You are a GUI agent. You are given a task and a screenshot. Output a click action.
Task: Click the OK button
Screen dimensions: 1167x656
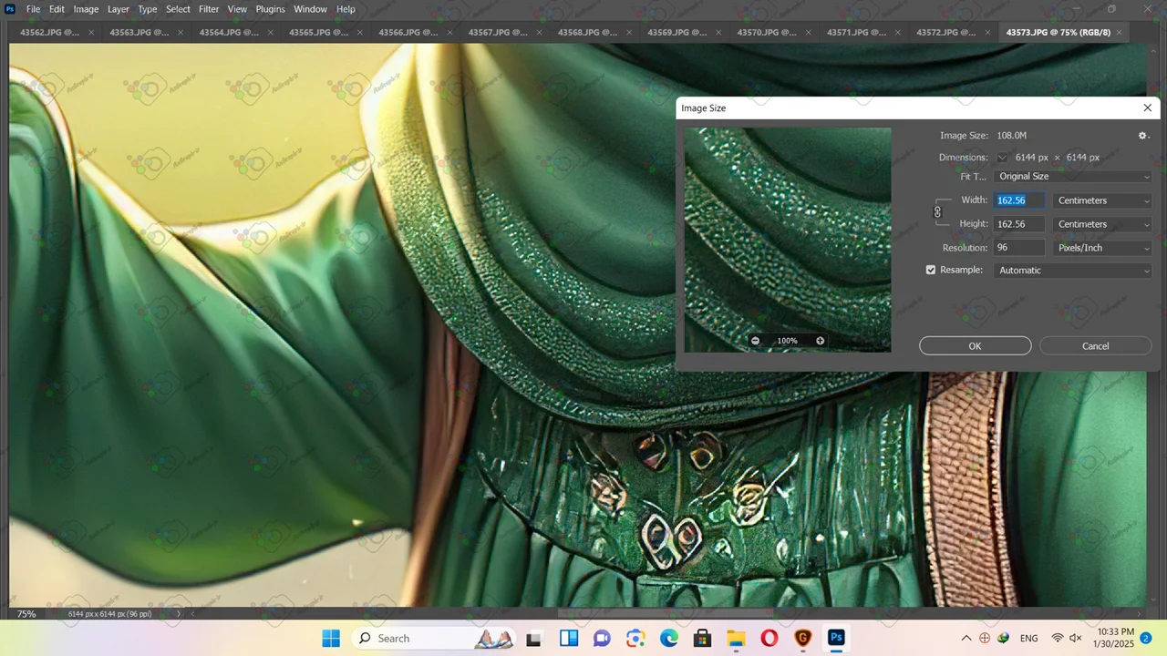click(975, 346)
